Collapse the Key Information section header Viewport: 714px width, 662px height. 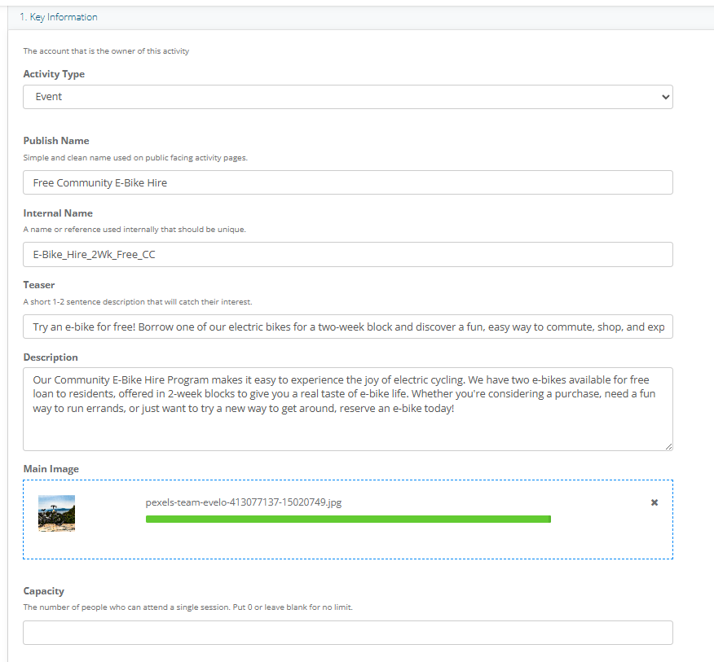[59, 17]
